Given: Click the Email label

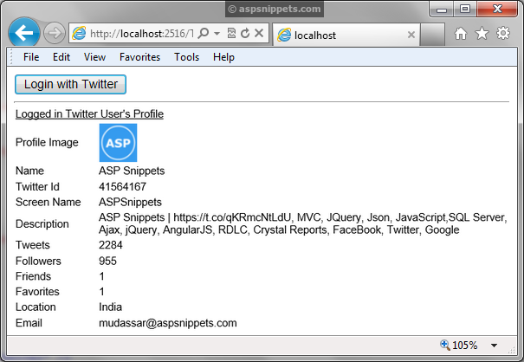Looking at the screenshot, I should 29,323.
